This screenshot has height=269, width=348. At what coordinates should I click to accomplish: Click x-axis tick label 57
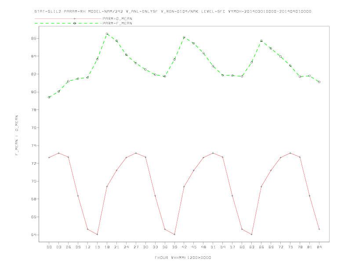click(x=232, y=247)
